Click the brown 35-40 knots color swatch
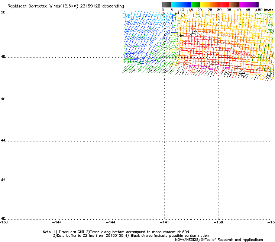Screen dimensions: 275x242 click(234, 4)
